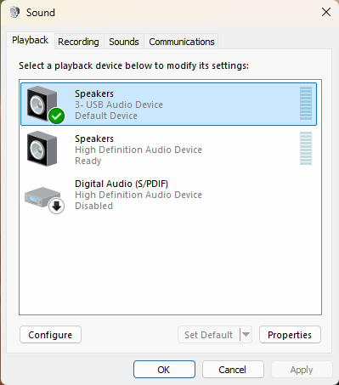Stay on the Playback tab
Viewport: 339px width, 385px height.
click(x=30, y=40)
